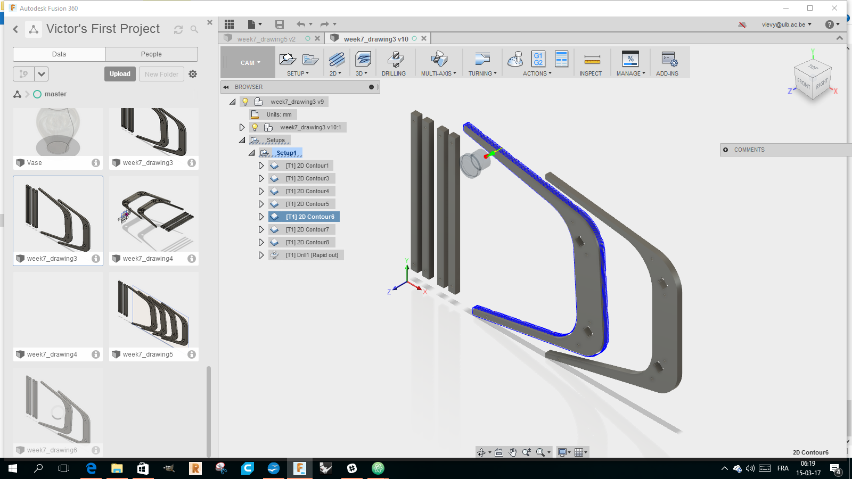Switch to the week7_drawing5 v2 tab
Screen dimensions: 852x479
pos(266,39)
